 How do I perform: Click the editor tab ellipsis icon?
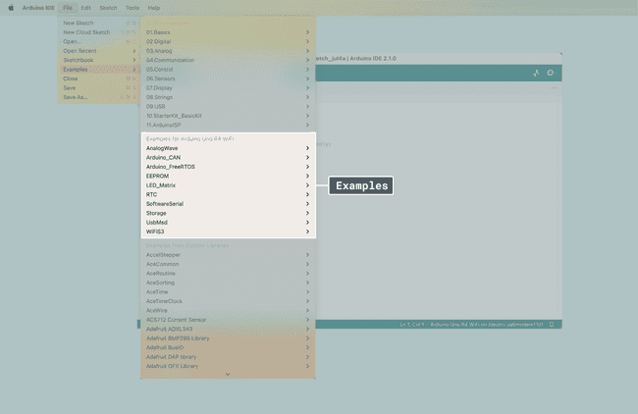pos(554,88)
